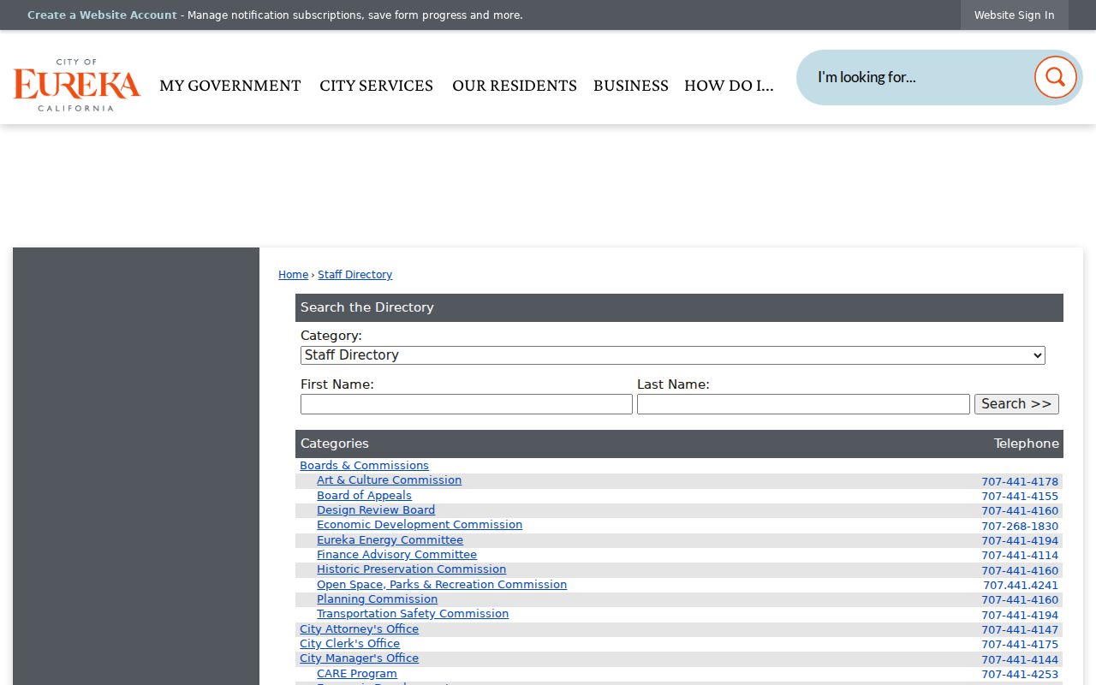Open the City Services menu
The height and width of the screenshot is (685, 1096).
[x=376, y=86]
